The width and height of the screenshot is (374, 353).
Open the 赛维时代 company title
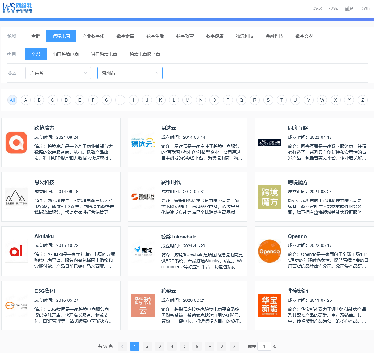171,182
